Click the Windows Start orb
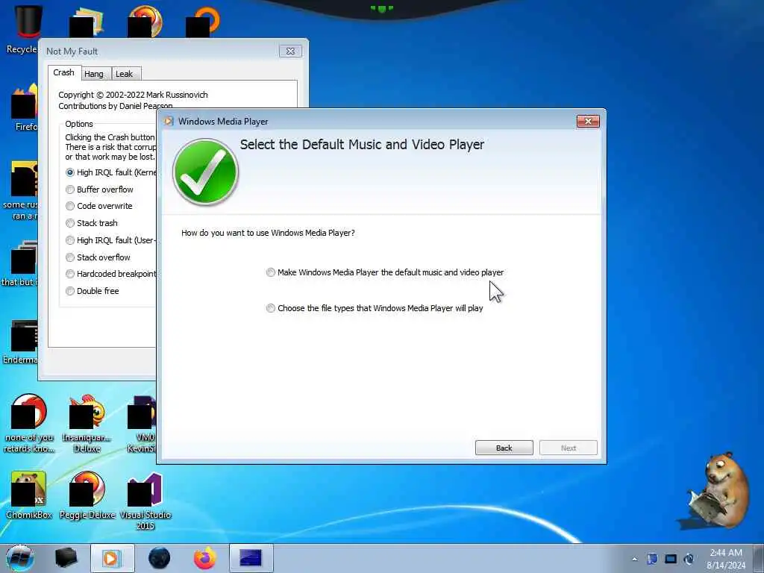This screenshot has width=764, height=573. click(x=20, y=558)
